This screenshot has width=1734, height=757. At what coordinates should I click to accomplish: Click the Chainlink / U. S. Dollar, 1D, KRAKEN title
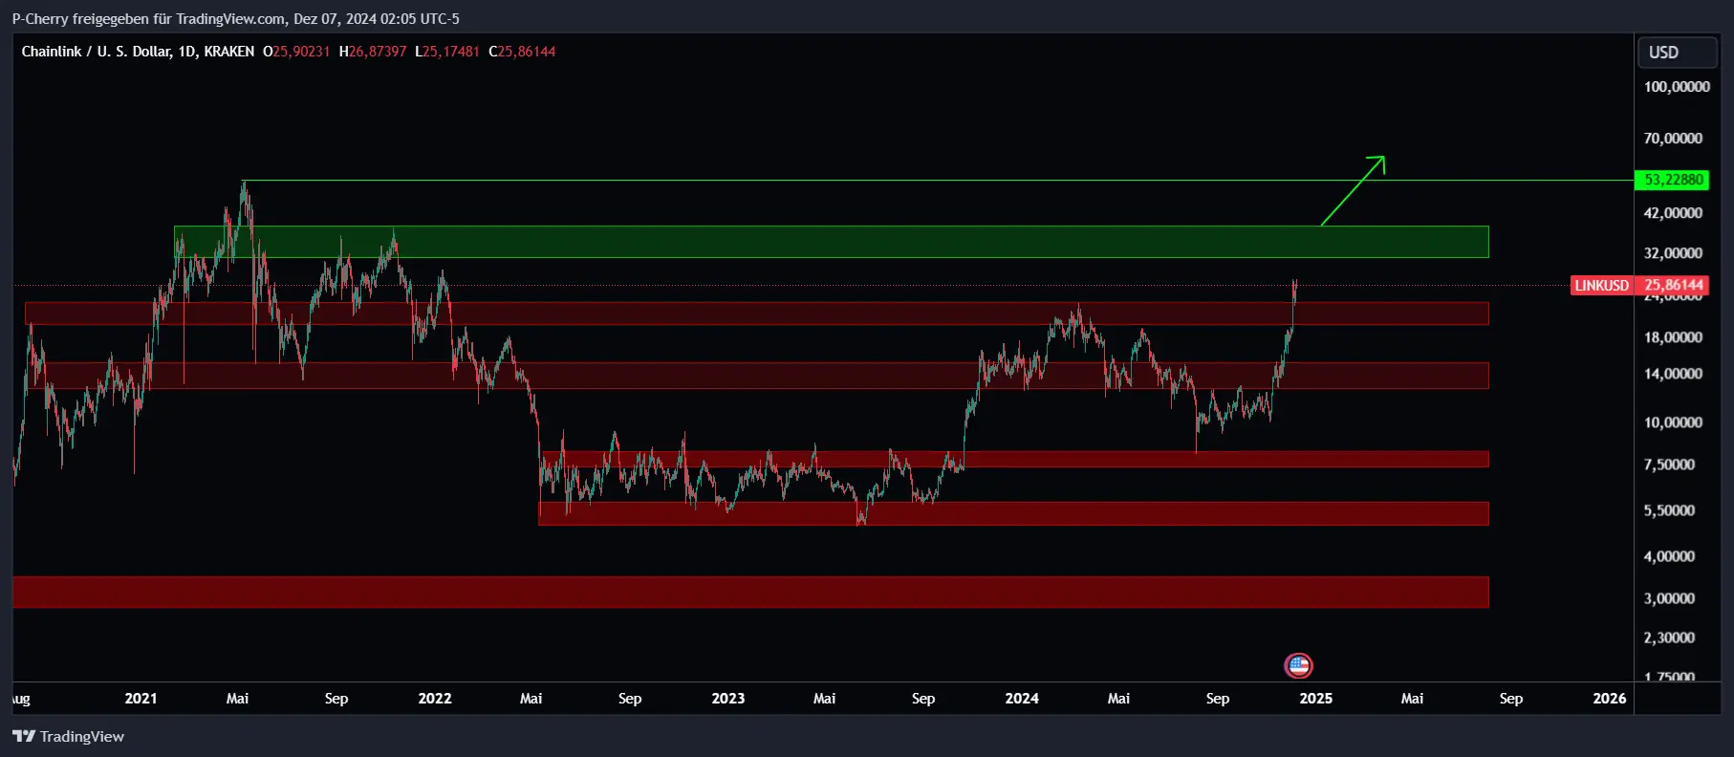[138, 52]
